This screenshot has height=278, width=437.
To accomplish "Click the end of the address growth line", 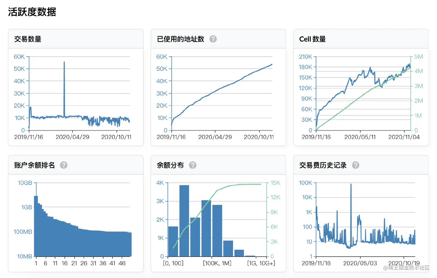I will (x=272, y=64).
